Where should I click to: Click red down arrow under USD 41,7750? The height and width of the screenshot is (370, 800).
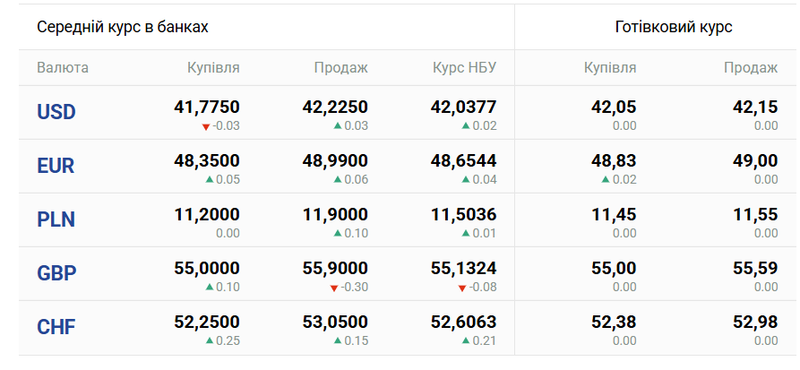(x=205, y=126)
